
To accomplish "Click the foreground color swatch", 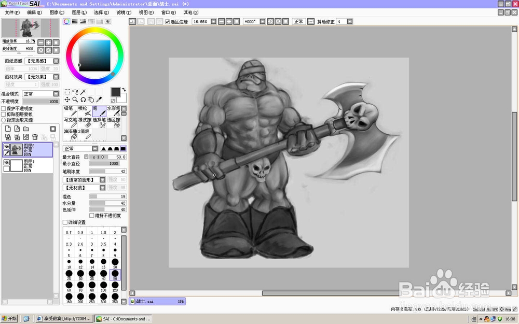I will pos(116,92).
